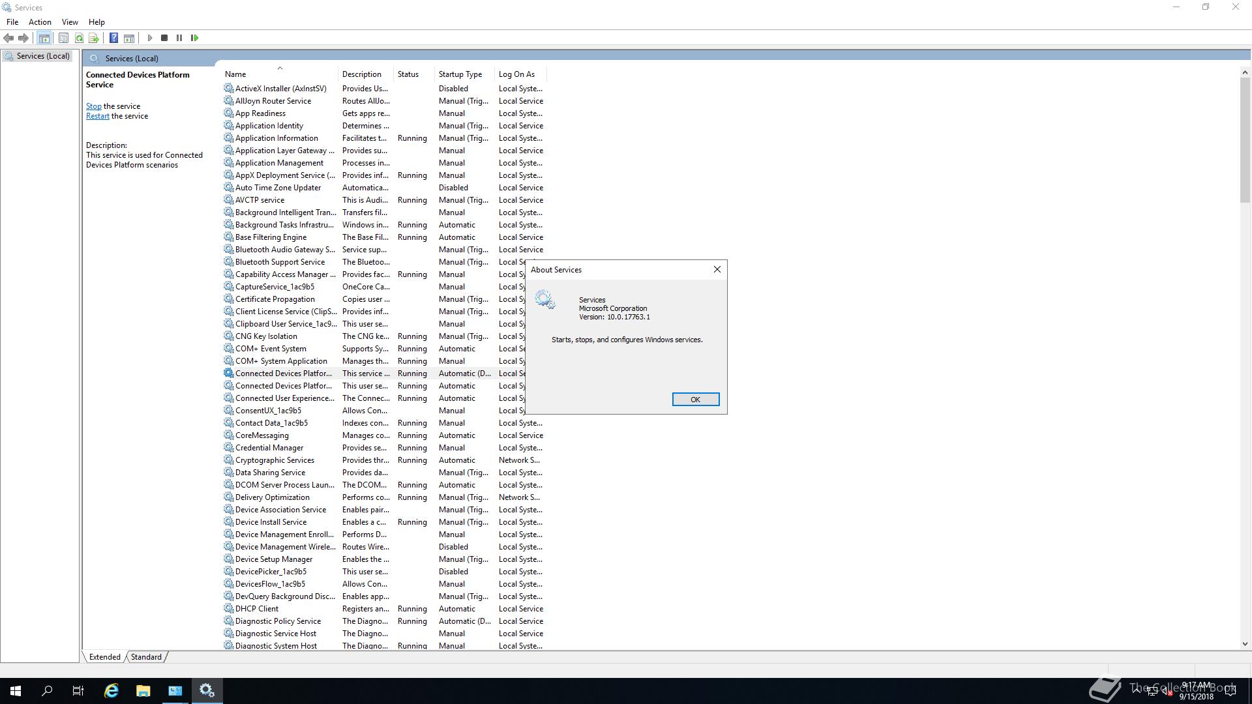Open Server Manager from the taskbar
The image size is (1252, 704).
tap(175, 691)
